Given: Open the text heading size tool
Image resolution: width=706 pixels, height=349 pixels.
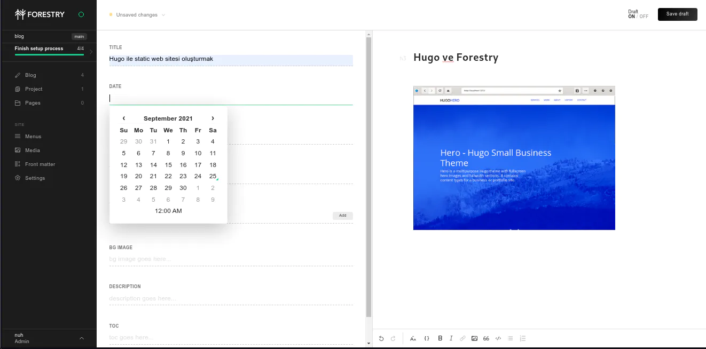Looking at the screenshot, I should [x=413, y=338].
